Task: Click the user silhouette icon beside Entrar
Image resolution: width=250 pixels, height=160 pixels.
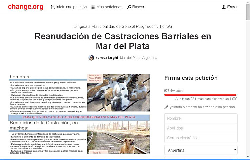Action: 223,7
